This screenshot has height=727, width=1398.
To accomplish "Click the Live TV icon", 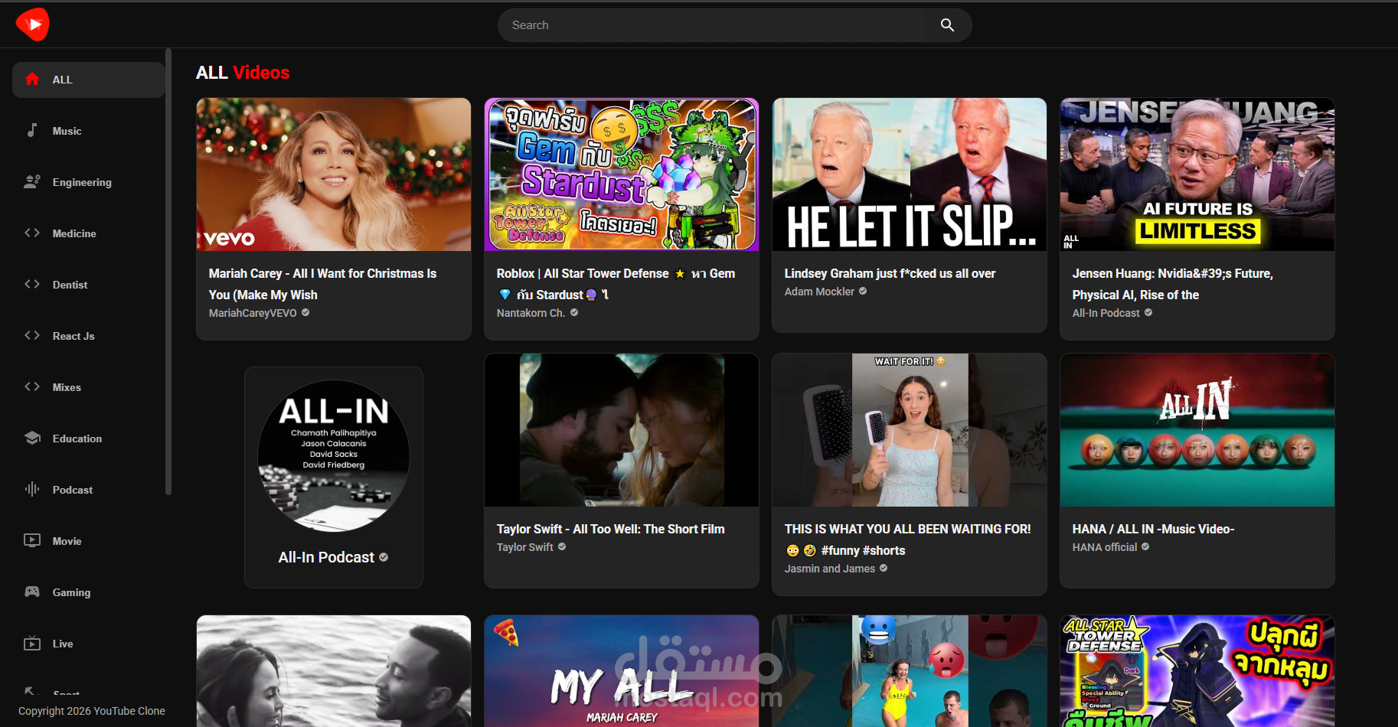I will click(32, 644).
